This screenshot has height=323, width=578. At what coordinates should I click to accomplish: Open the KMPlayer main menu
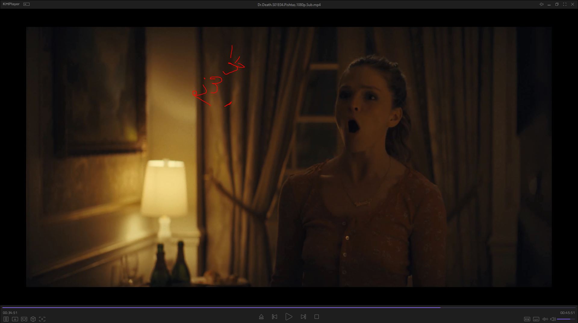(11, 4)
